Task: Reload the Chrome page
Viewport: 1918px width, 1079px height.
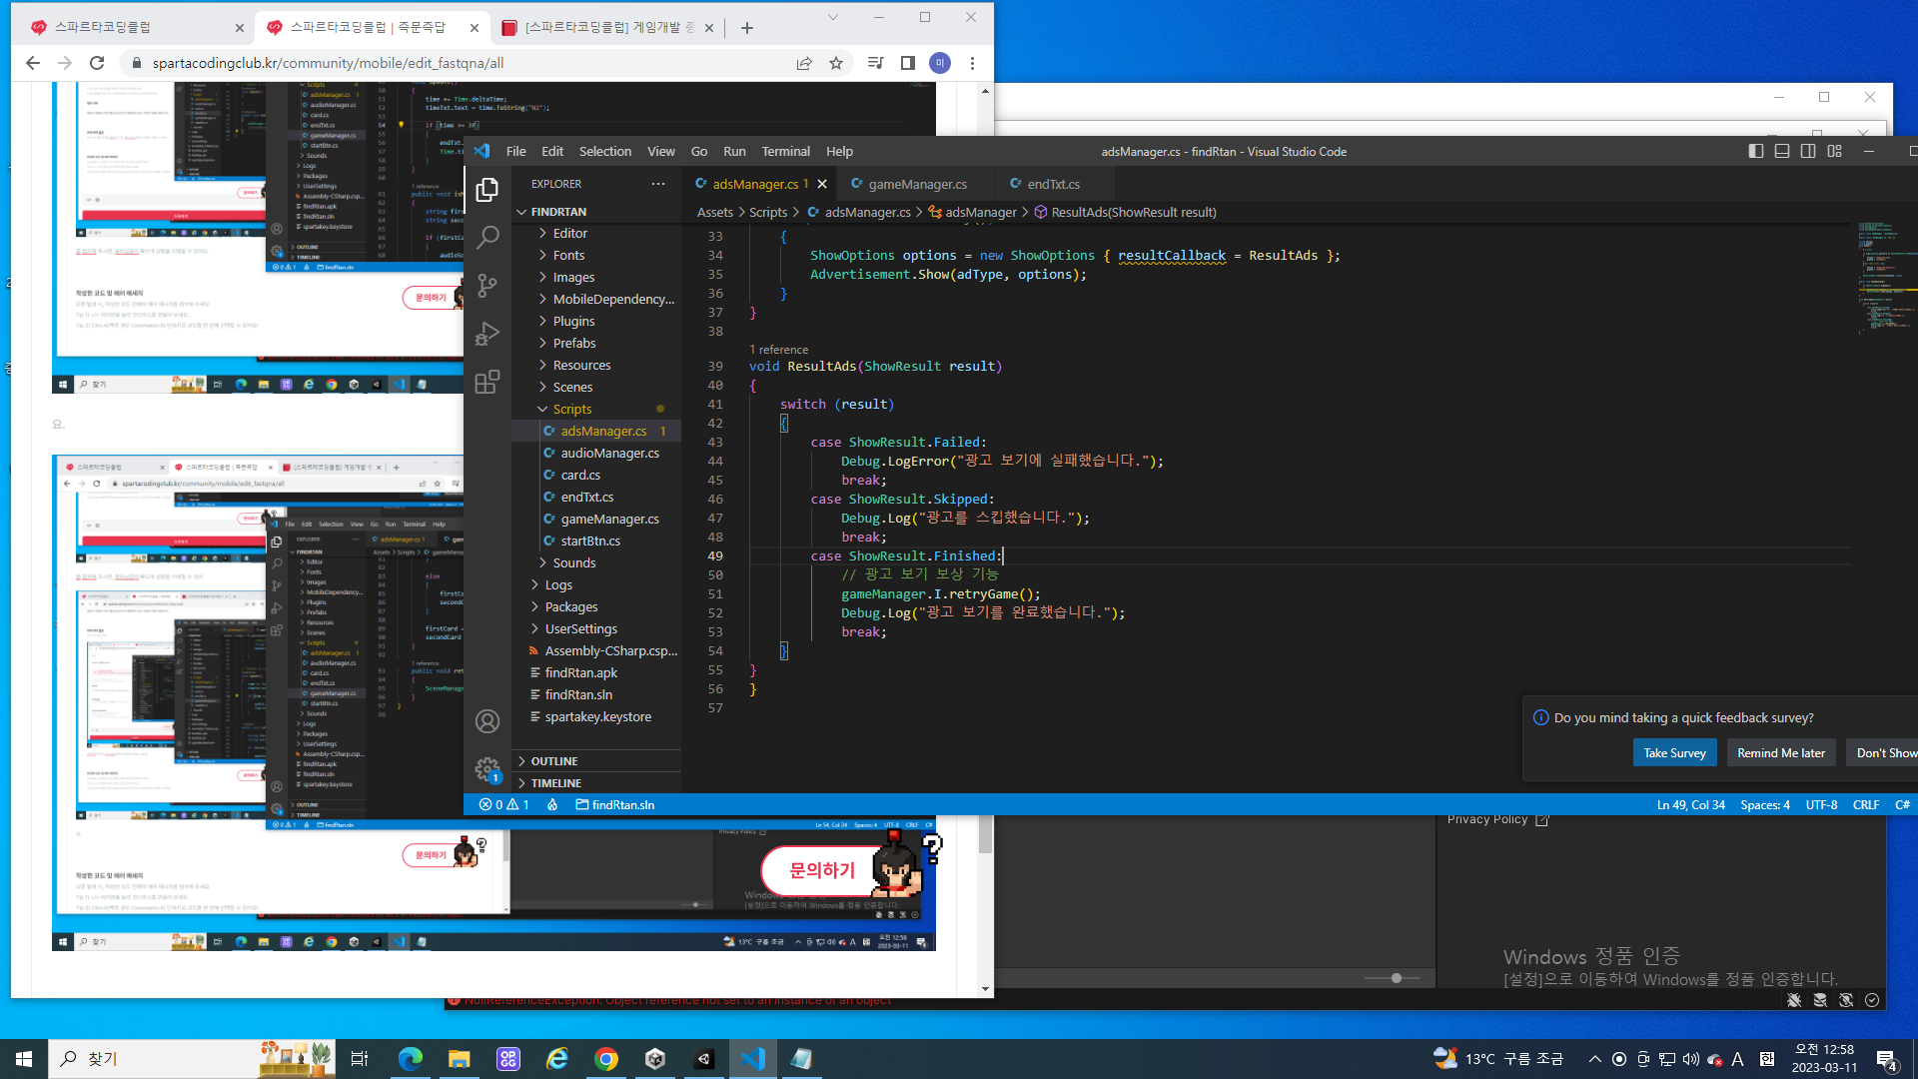Action: pos(97,63)
